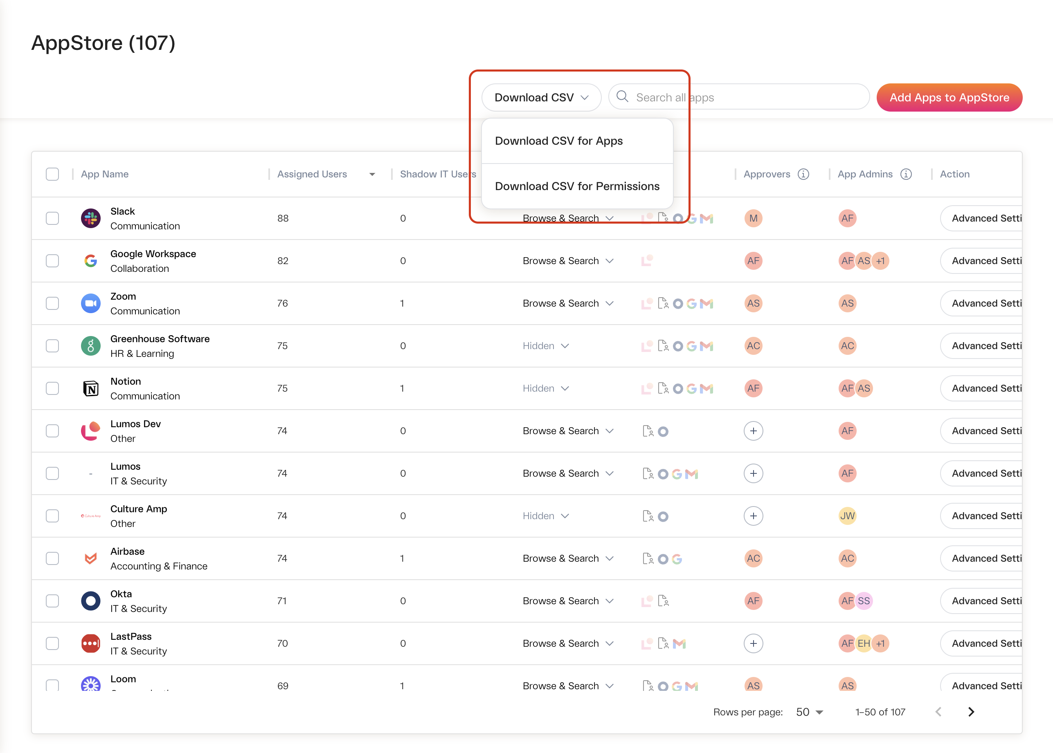Add approver for Culture Amp
1053x753 pixels.
point(753,516)
